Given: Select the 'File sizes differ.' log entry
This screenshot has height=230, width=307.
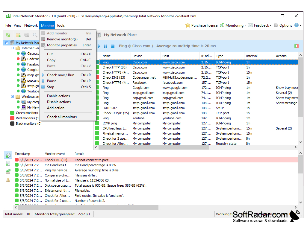Looking at the screenshot, I should pos(156,175).
